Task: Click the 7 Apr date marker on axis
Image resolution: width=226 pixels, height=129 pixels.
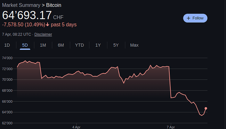Action: click(171, 127)
